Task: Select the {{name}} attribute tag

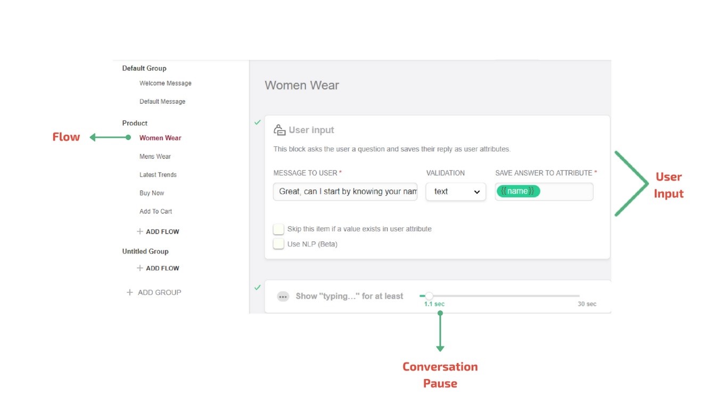Action: tap(518, 191)
